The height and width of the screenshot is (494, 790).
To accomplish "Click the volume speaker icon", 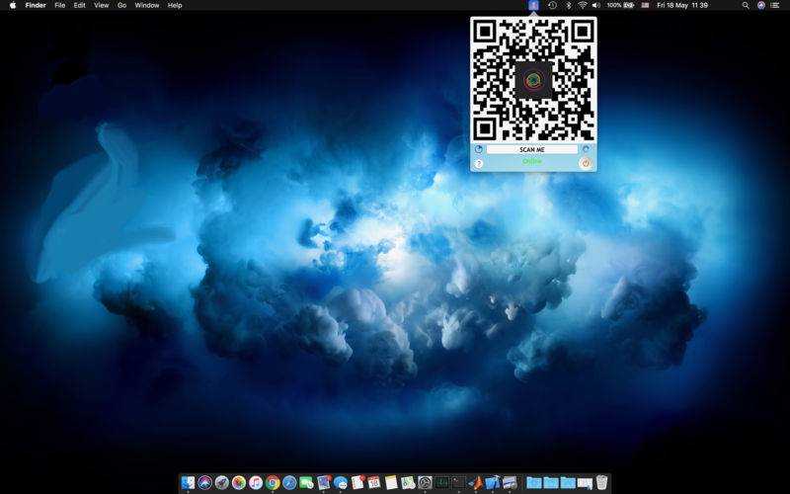I will click(596, 5).
